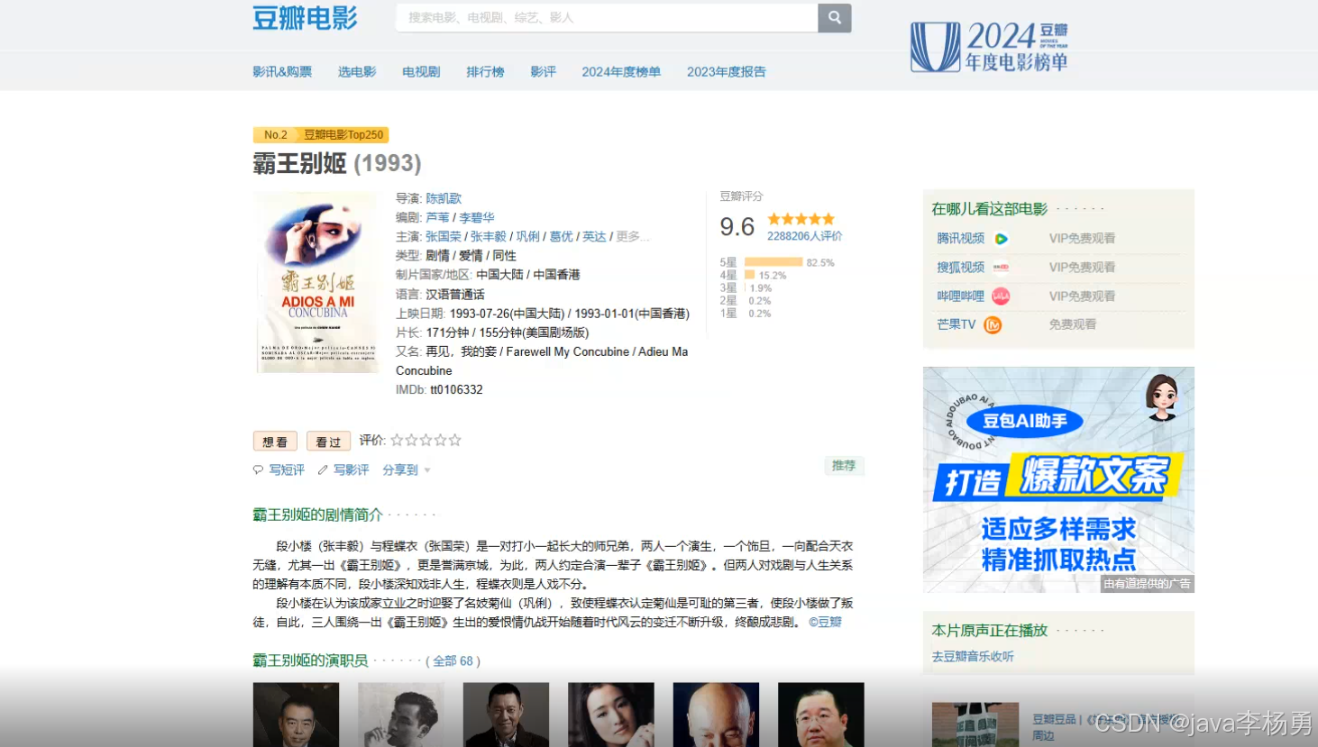Click the ©豆瓣 link after the synopsis

click(x=825, y=622)
